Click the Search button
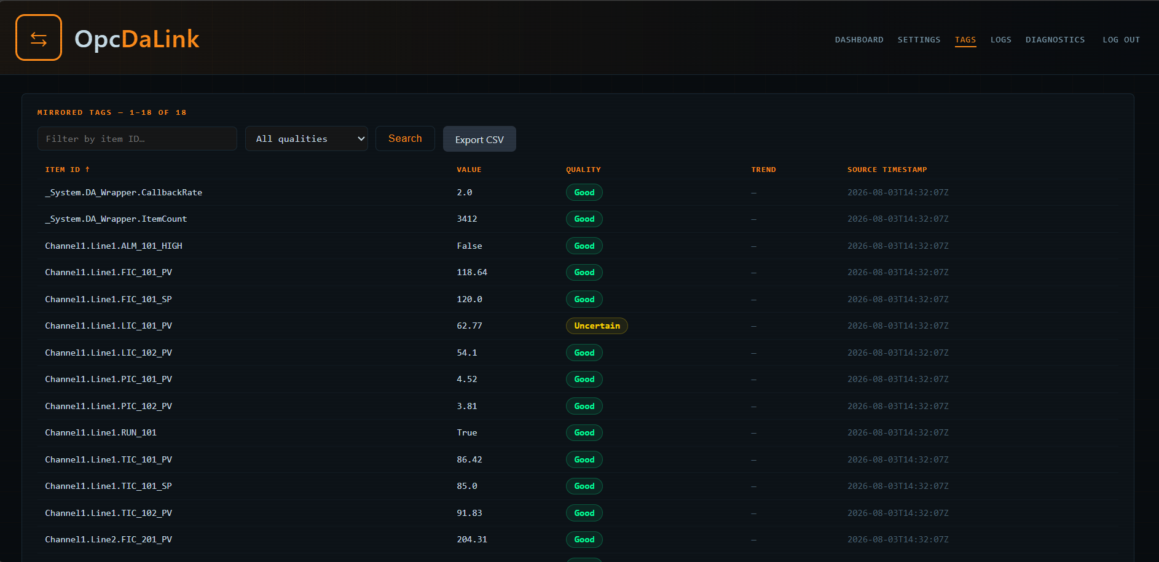The image size is (1159, 562). point(405,139)
